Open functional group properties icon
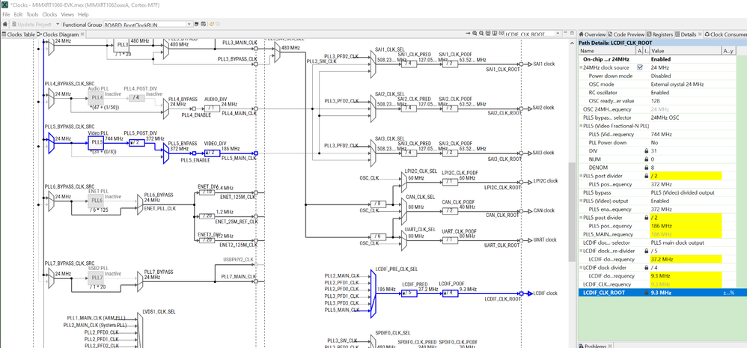 click(x=197, y=24)
